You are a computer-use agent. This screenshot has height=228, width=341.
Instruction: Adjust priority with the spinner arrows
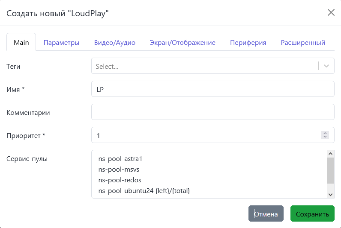tap(325, 135)
